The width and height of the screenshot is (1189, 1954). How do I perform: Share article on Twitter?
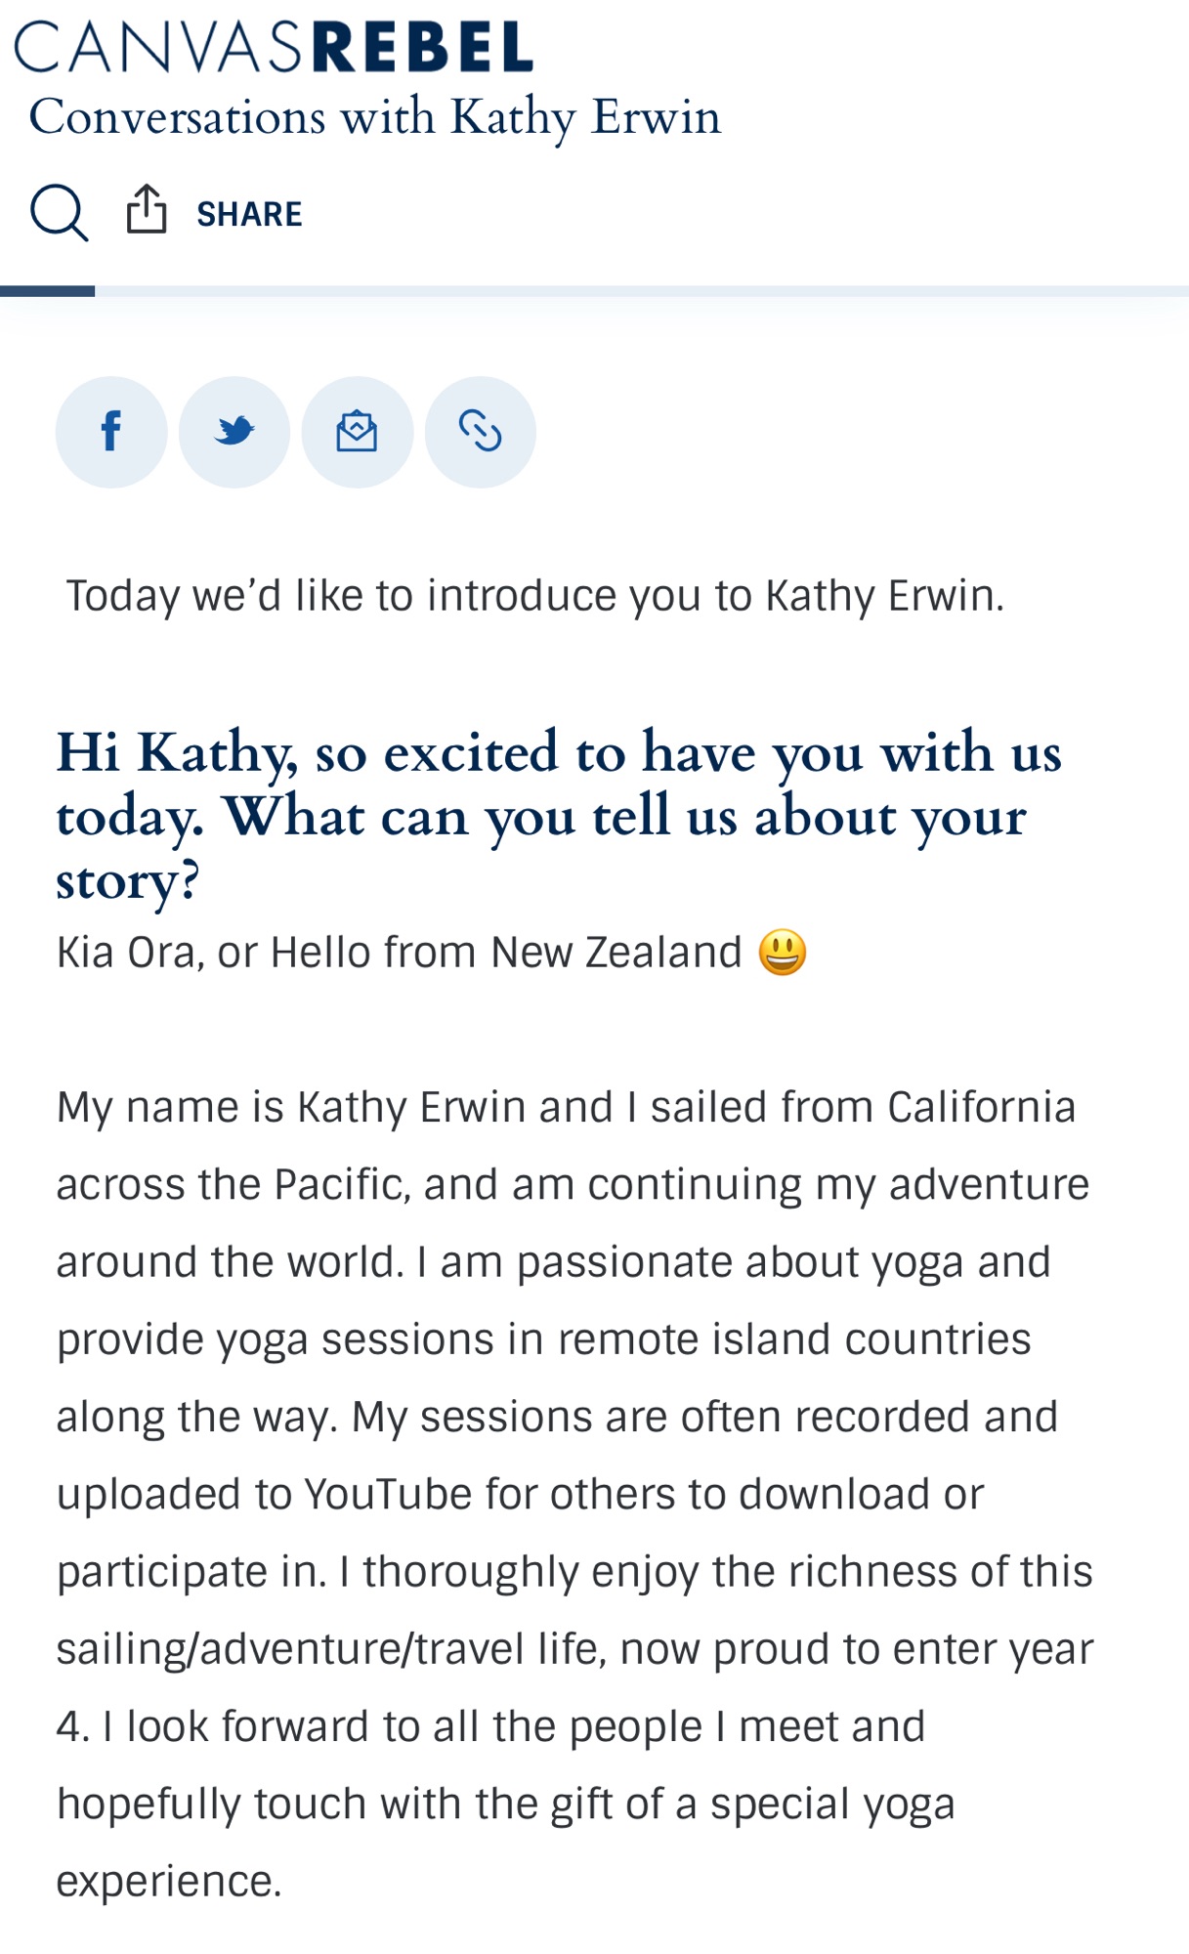[234, 432]
